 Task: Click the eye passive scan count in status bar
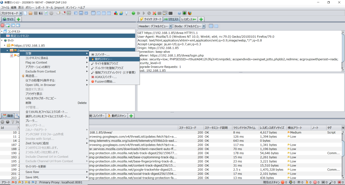click(x=300, y=182)
